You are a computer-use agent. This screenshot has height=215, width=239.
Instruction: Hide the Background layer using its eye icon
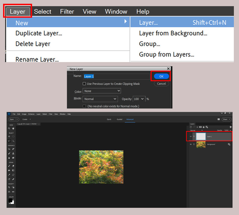click(x=191, y=144)
